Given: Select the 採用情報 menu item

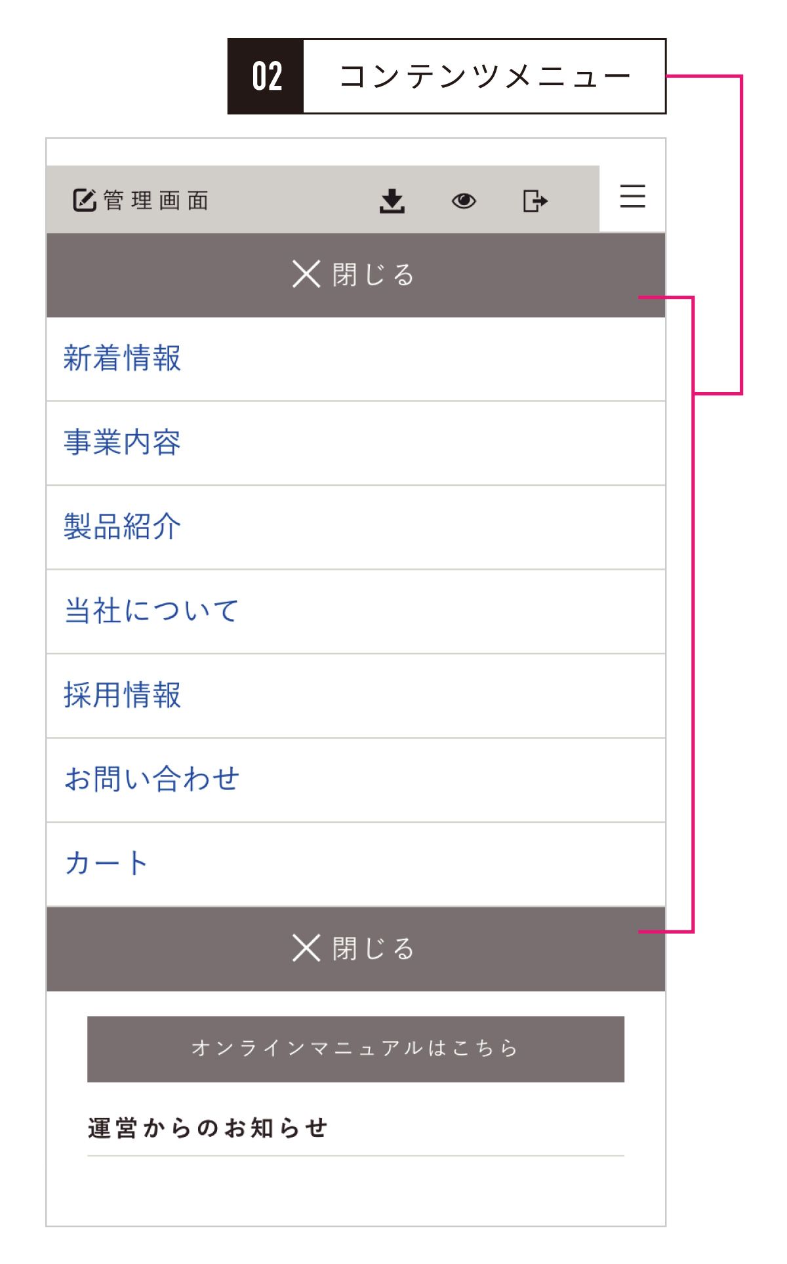Looking at the screenshot, I should 123,695.
